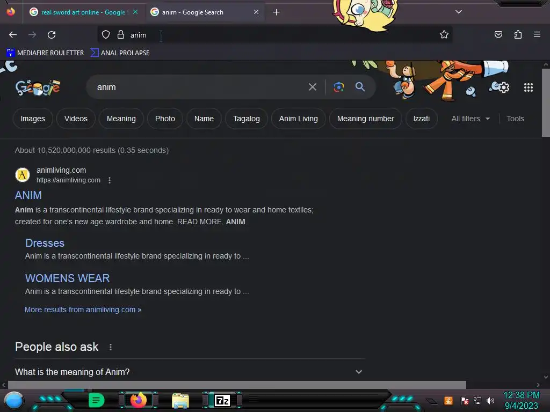Close the anim Google Search tab
Viewport: 550px width, 412px height.
pos(256,12)
